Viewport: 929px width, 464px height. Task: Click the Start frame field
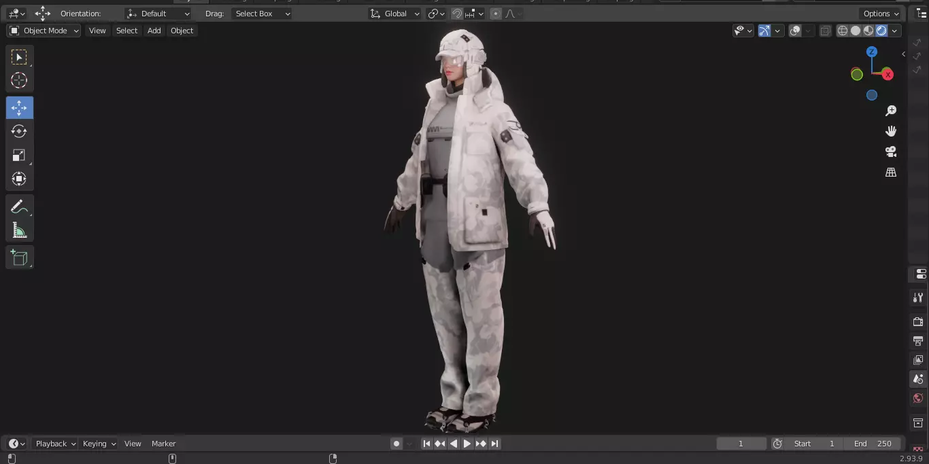814,444
